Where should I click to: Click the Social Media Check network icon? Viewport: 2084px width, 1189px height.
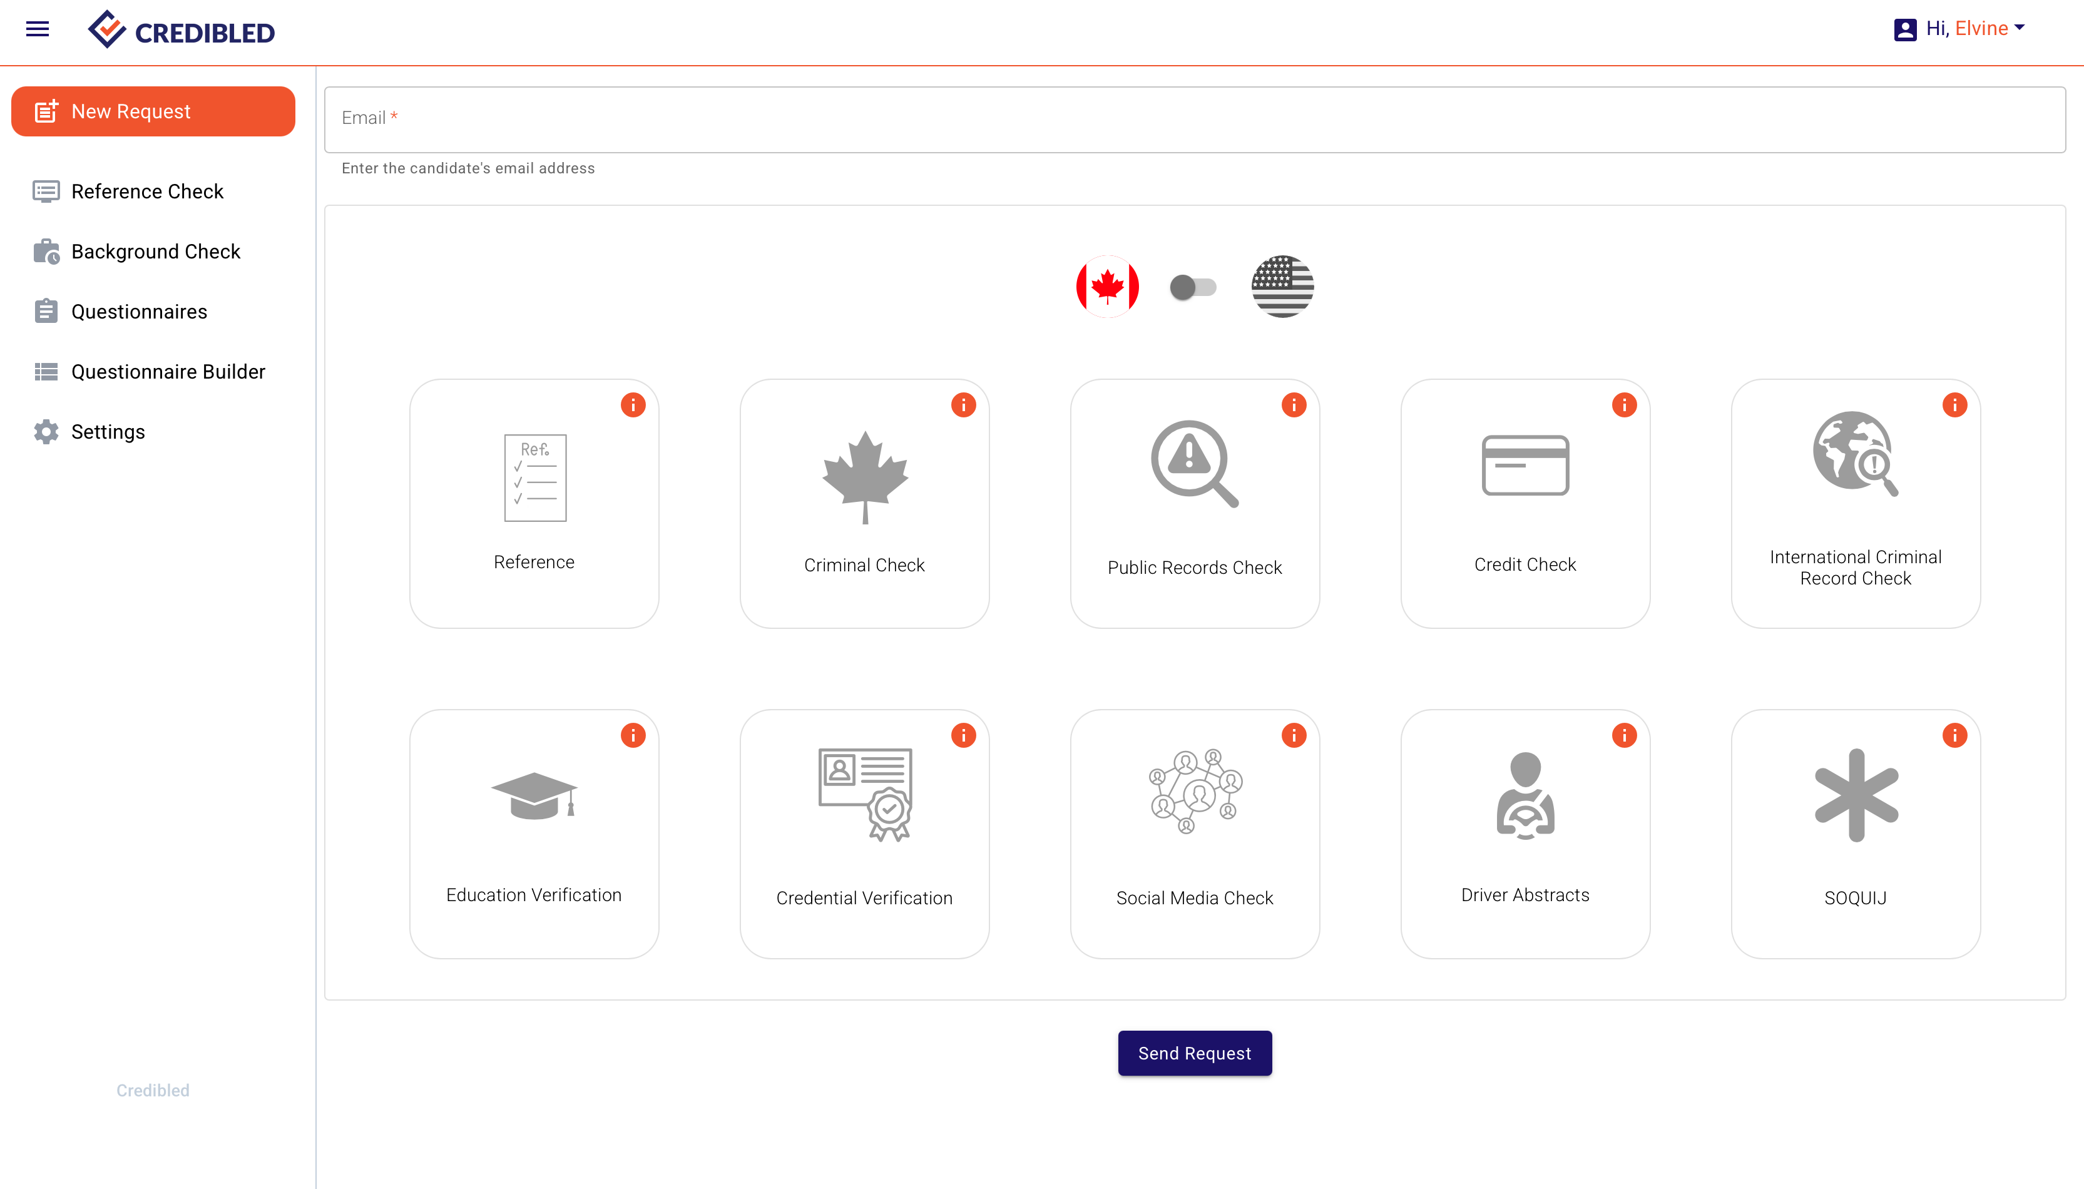(x=1195, y=791)
